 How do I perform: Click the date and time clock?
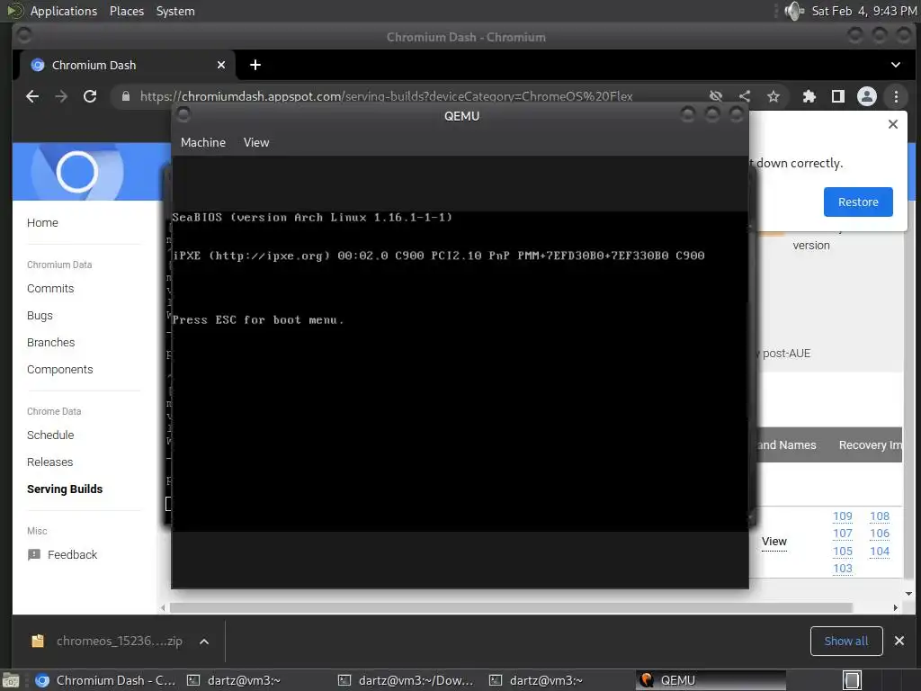(864, 11)
